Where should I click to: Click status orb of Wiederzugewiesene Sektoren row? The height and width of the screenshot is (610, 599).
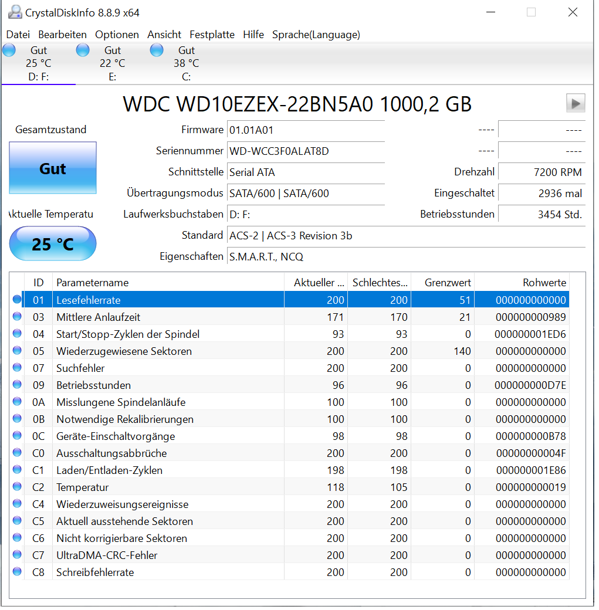click(17, 351)
